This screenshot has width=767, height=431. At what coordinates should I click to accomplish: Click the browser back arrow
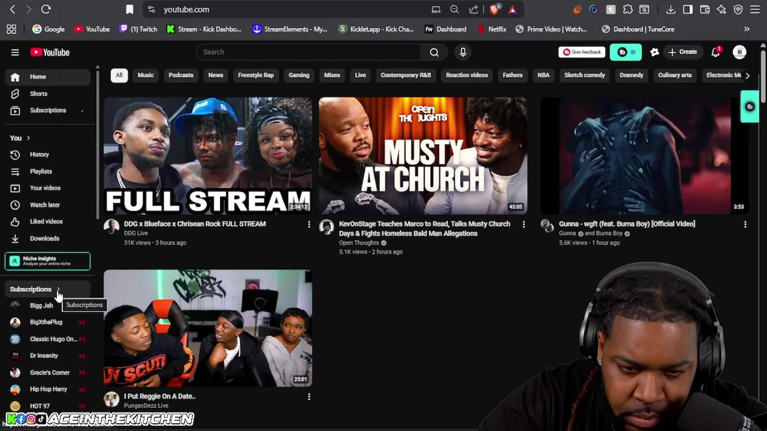[13, 10]
